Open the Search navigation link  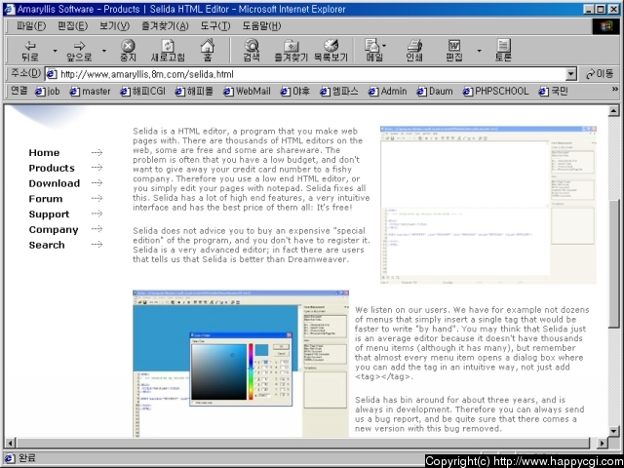pos(47,245)
